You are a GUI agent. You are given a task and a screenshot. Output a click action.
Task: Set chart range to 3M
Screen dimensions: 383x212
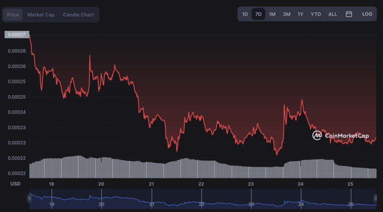pos(286,14)
